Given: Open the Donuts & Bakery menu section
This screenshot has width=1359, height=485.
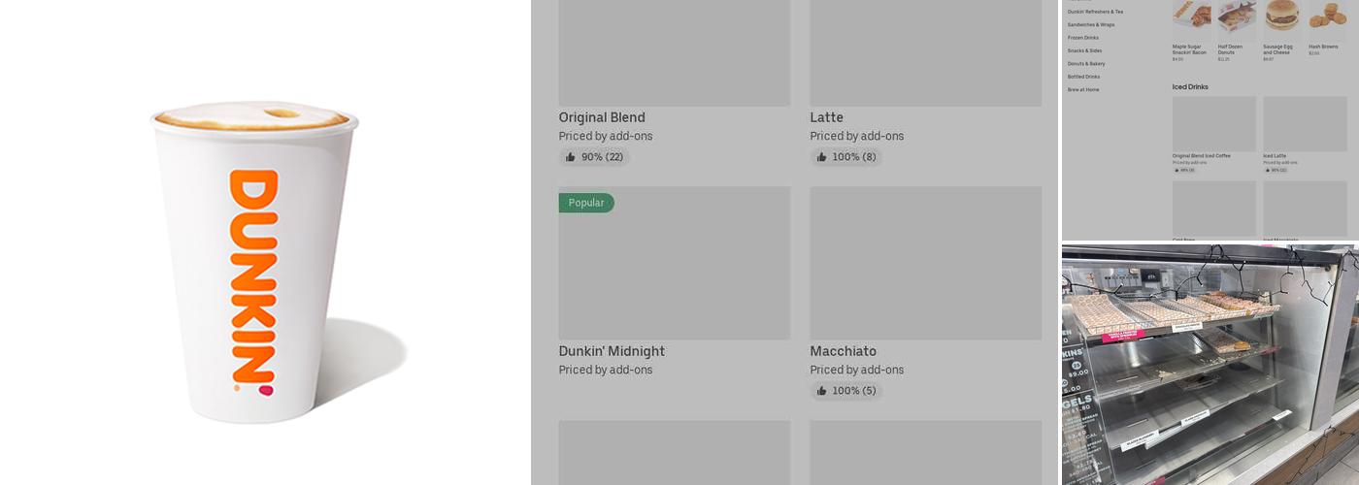Looking at the screenshot, I should pos(1086,63).
